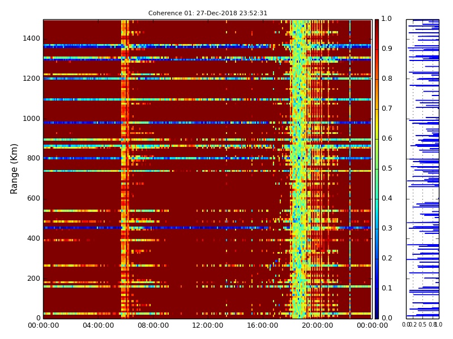This screenshot has height=339, width=453.
Task: Click the 0.2 colorbar tick label
Action: [387, 258]
